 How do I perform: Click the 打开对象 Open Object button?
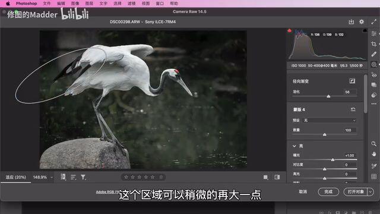[x=356, y=191]
